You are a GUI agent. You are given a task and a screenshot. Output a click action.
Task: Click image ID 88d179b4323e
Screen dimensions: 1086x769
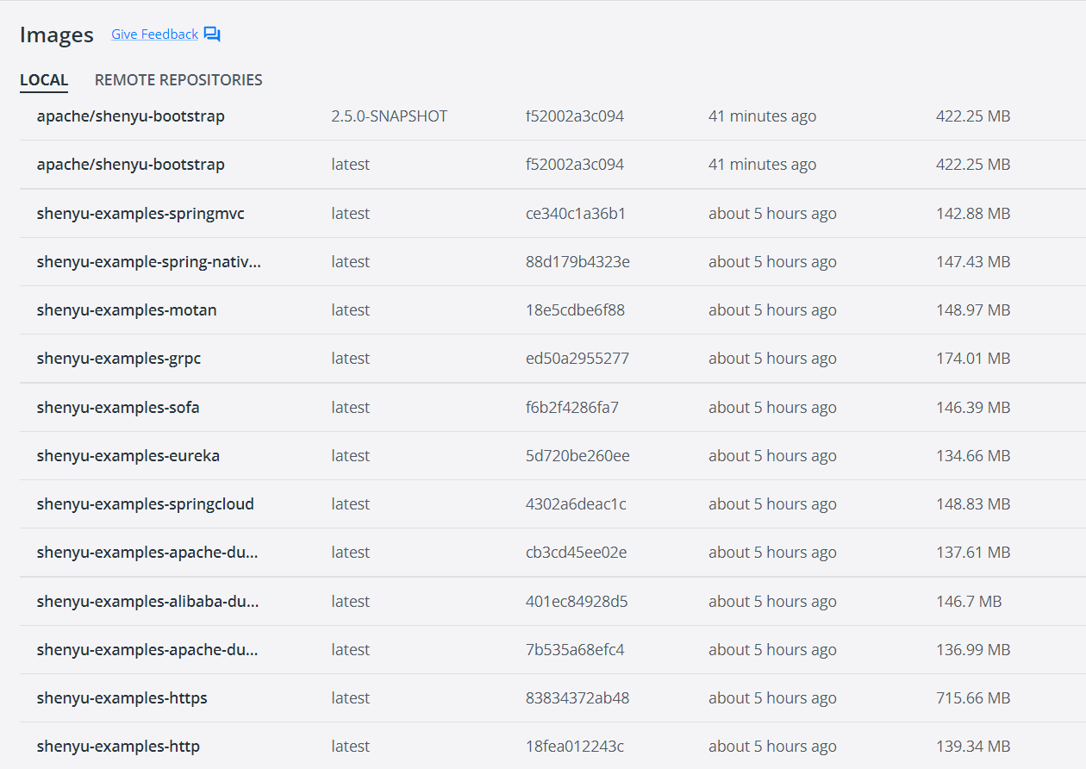click(x=577, y=262)
